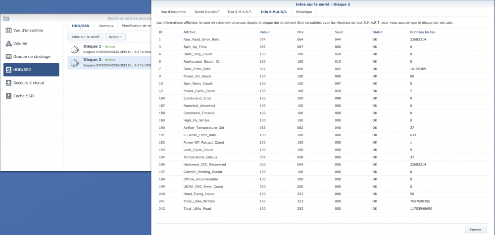The width and height of the screenshot is (495, 235).
Task: Click Fermer button
Action: coord(475,230)
